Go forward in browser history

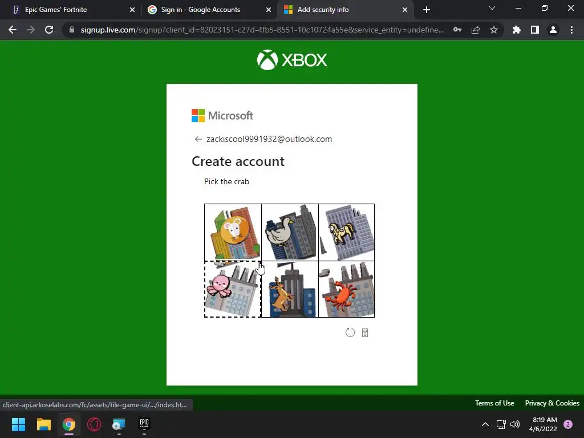31,30
